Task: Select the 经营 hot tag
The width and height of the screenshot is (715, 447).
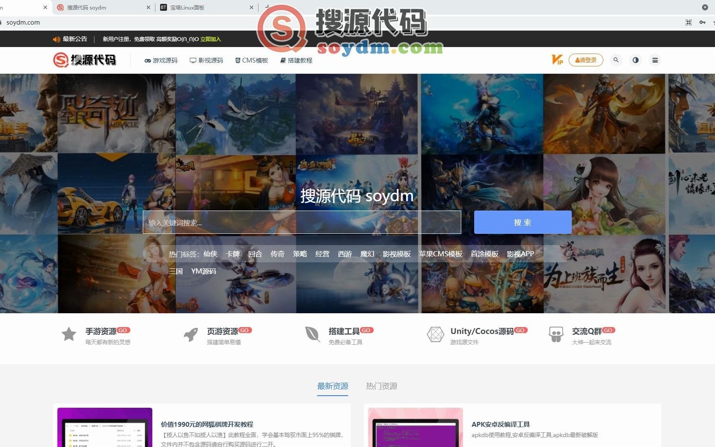Action: click(322, 254)
